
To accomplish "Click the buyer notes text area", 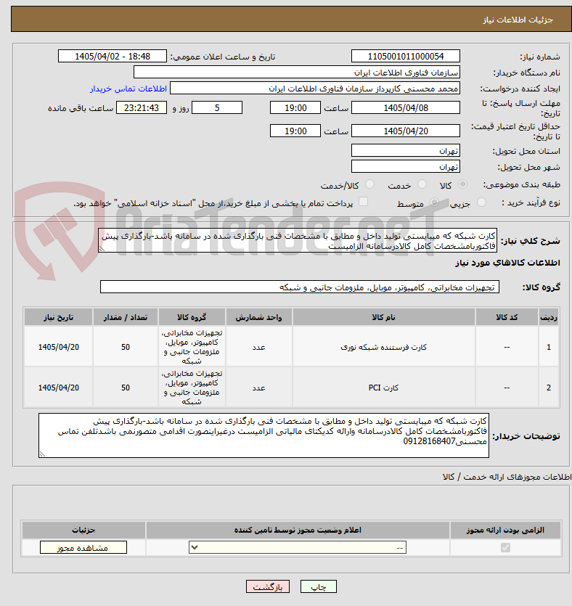I will click(263, 435).
